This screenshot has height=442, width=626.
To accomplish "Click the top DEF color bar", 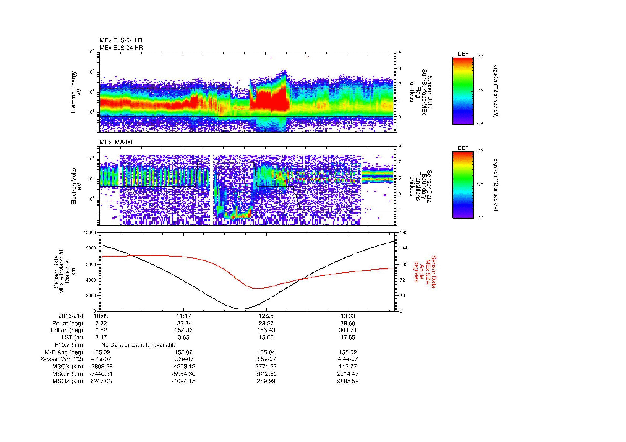I will (x=463, y=91).
